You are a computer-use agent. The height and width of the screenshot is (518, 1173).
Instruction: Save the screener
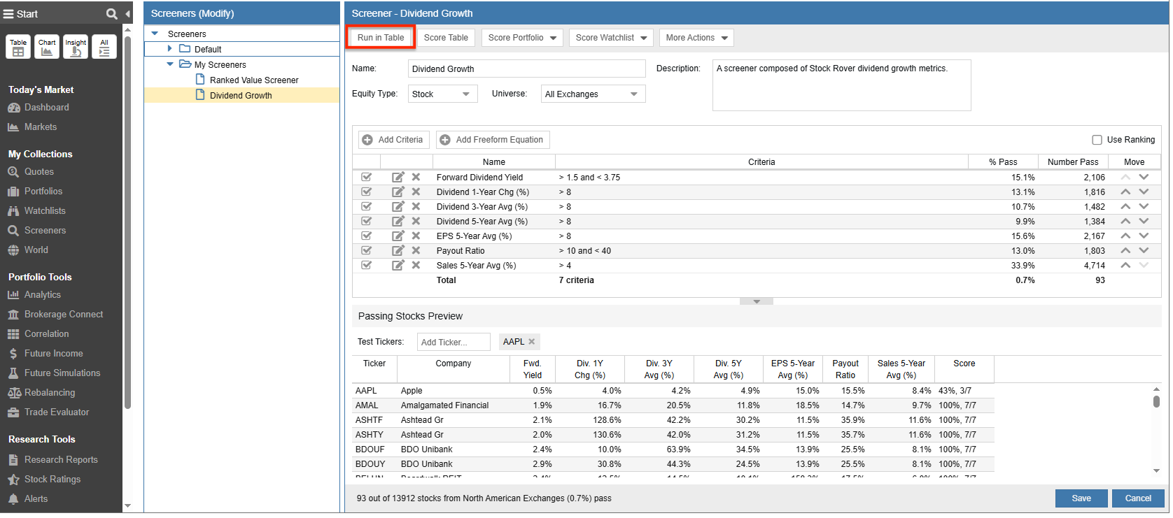(1081, 498)
